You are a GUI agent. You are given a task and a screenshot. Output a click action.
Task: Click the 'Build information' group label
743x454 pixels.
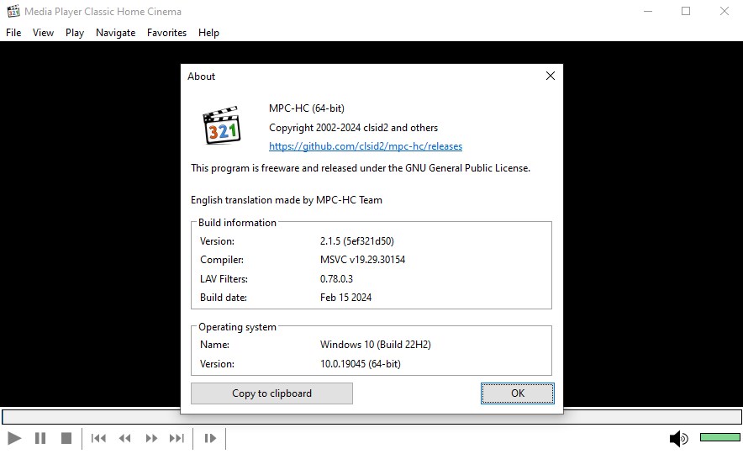(237, 223)
